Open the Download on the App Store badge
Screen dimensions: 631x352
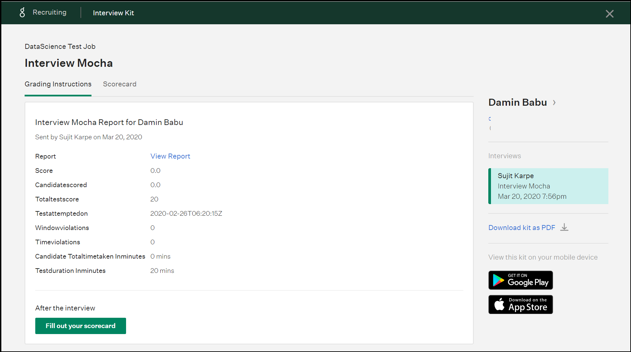point(521,304)
